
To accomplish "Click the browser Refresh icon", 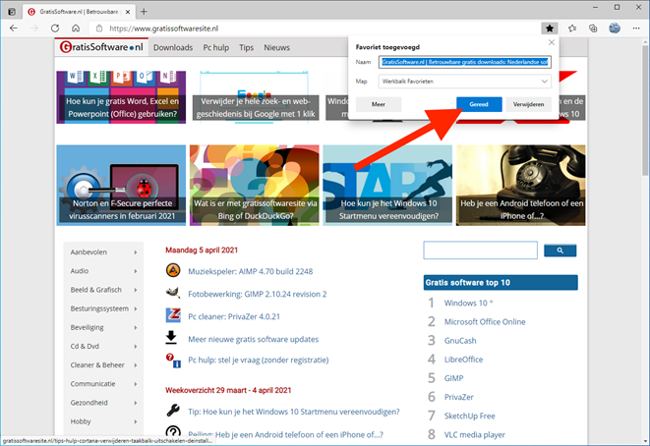I will [55, 28].
